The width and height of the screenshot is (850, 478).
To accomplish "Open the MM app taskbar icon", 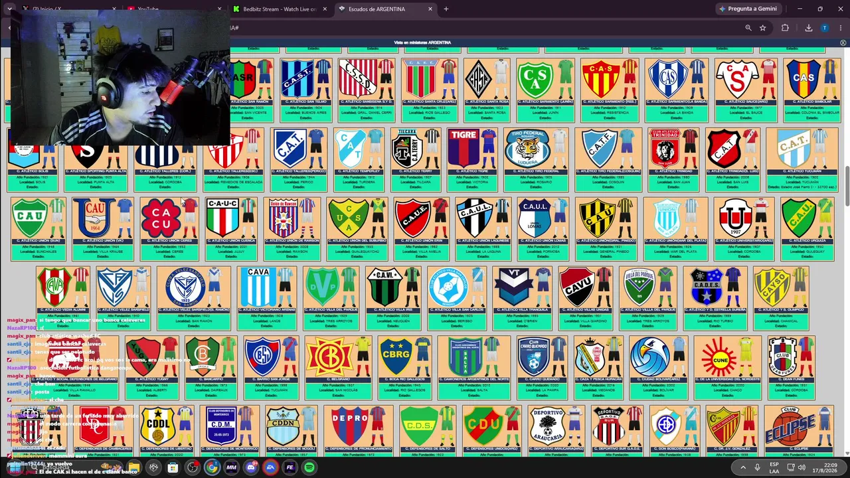I will coord(231,467).
